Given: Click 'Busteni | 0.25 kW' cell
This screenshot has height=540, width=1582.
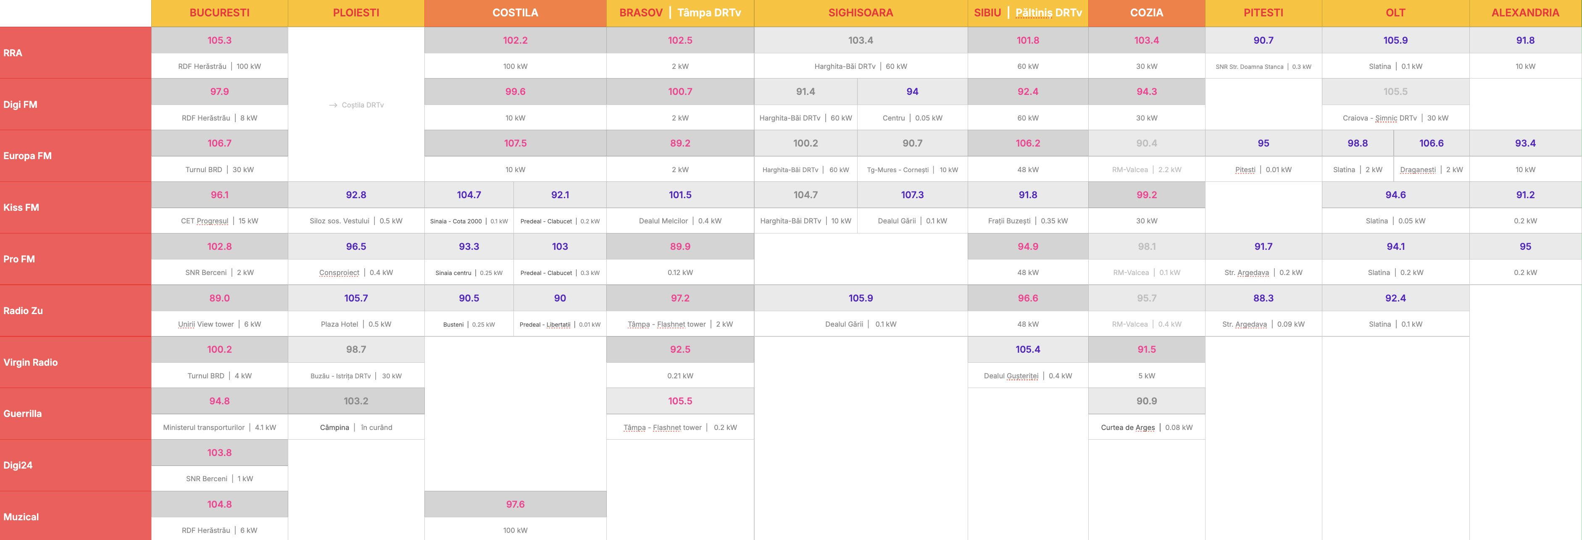Looking at the screenshot, I should click(469, 324).
